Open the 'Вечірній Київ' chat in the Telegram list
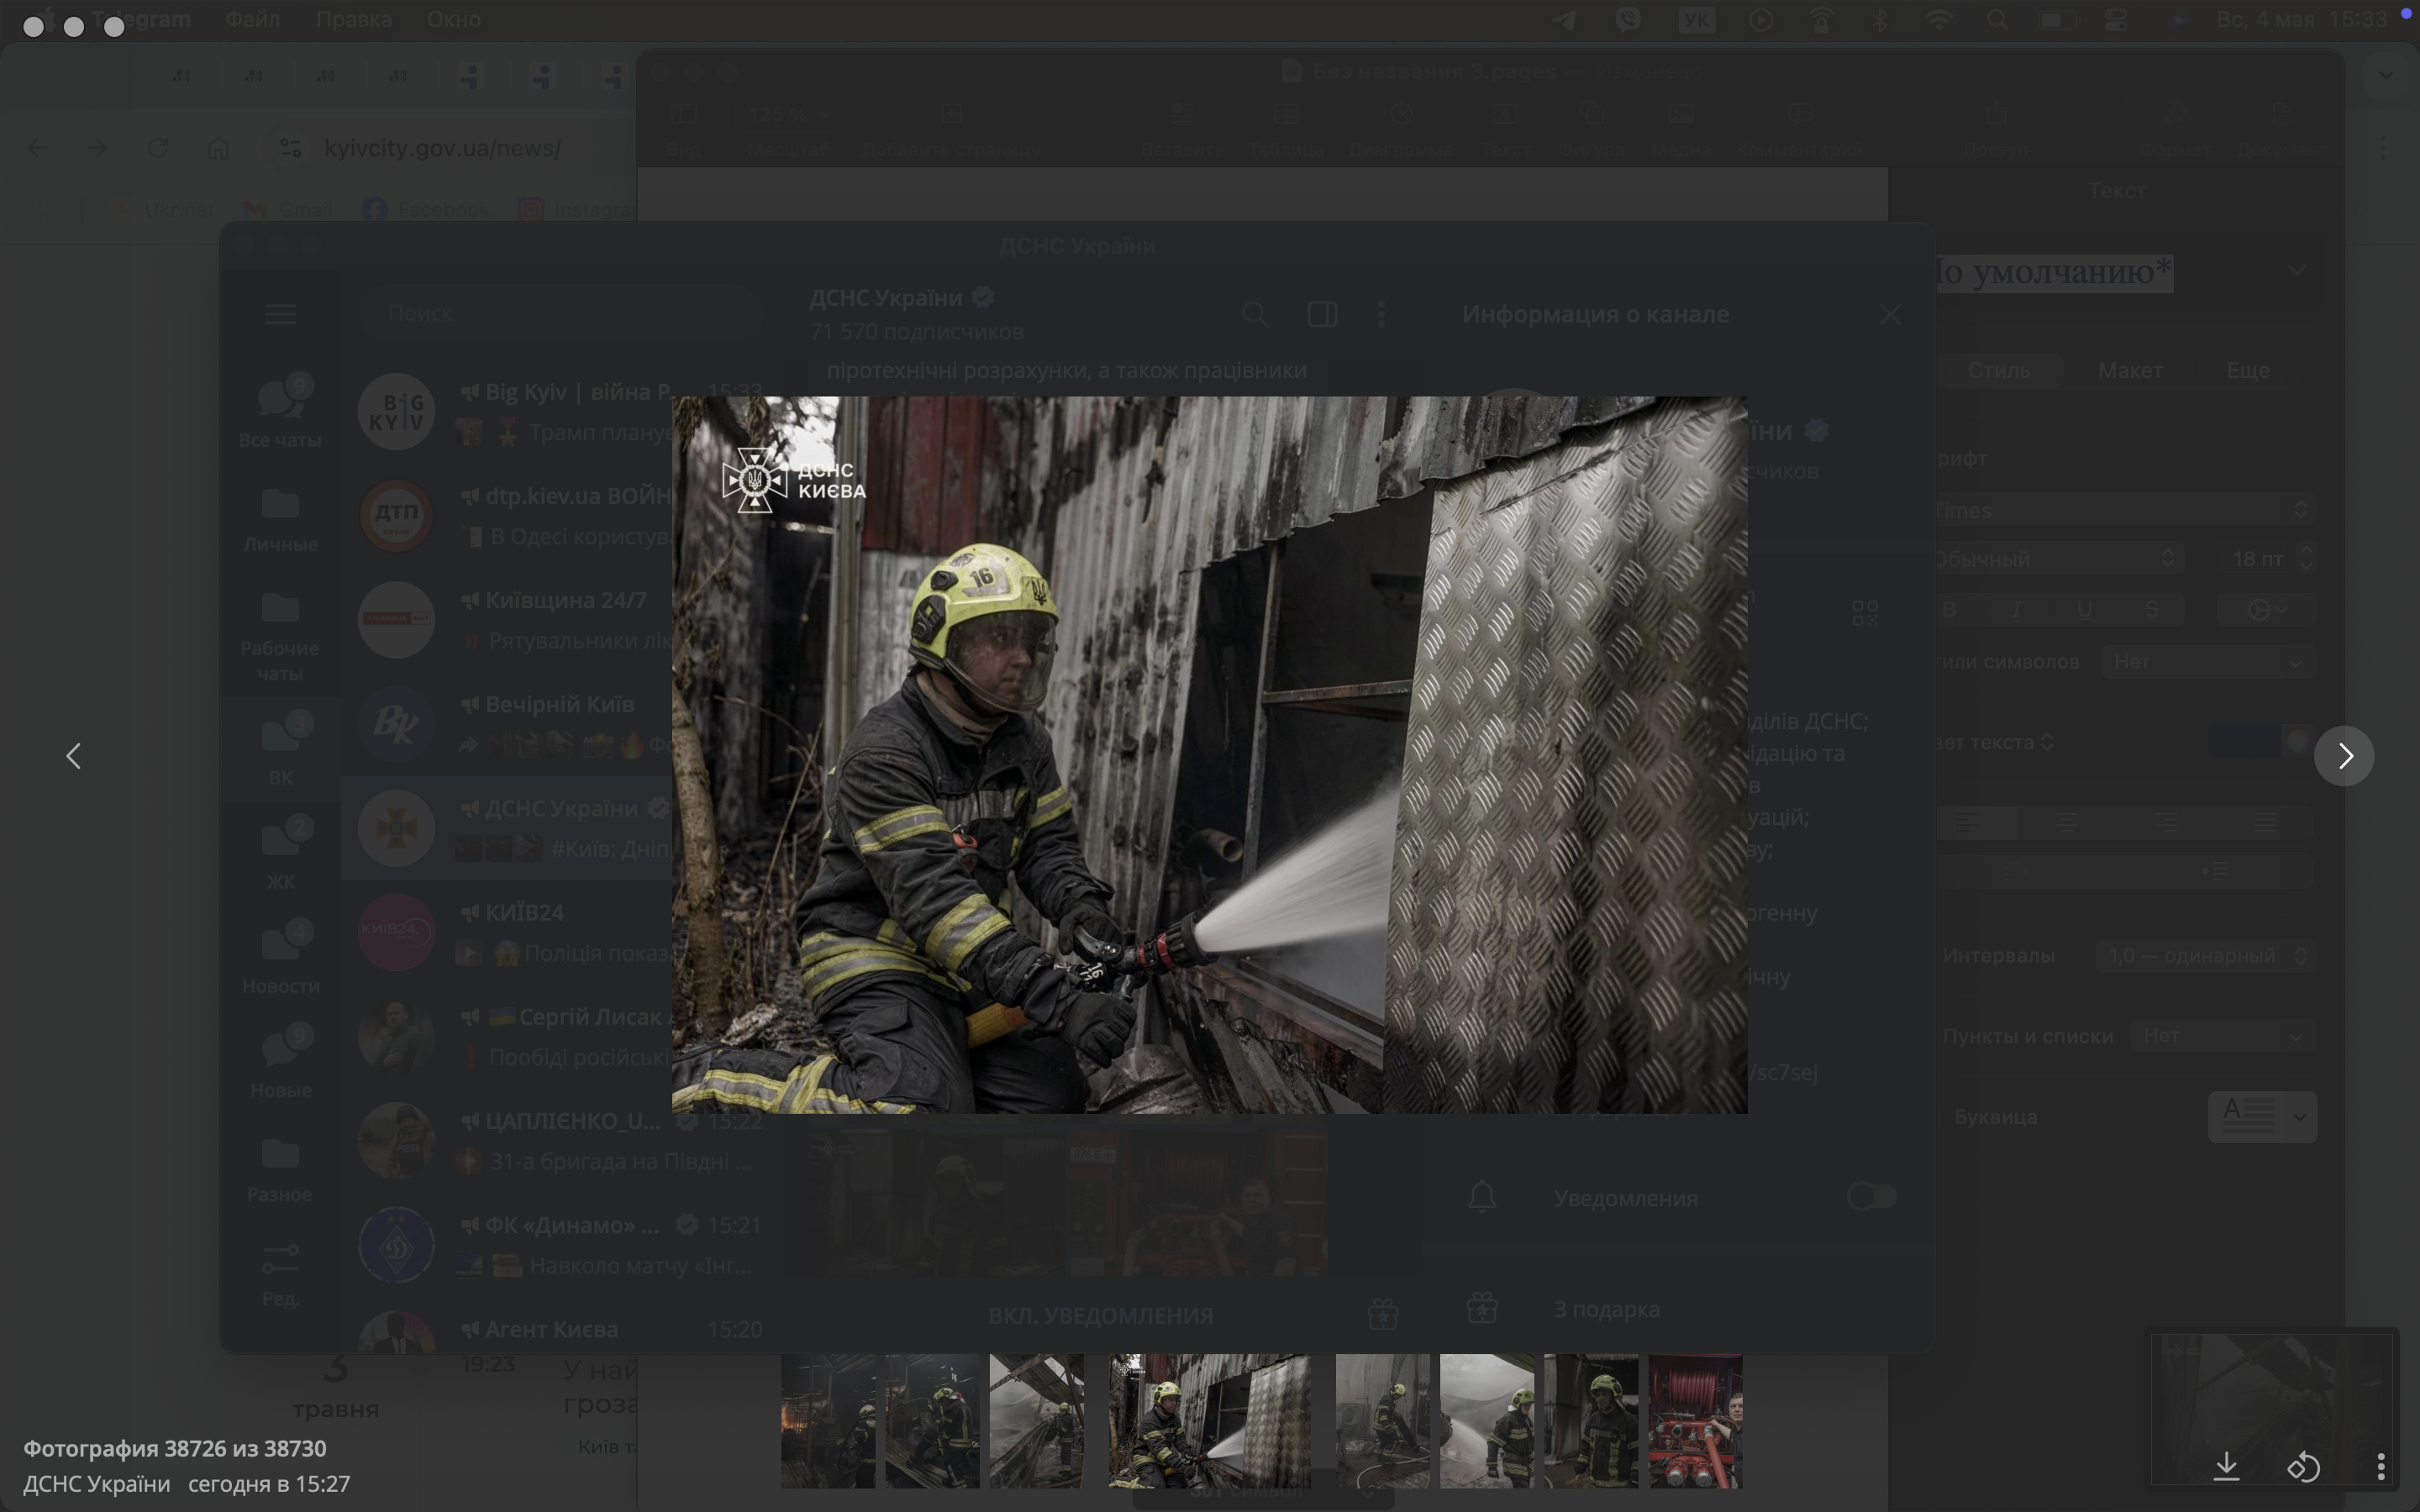Image resolution: width=2420 pixels, height=1512 pixels. click(560, 724)
